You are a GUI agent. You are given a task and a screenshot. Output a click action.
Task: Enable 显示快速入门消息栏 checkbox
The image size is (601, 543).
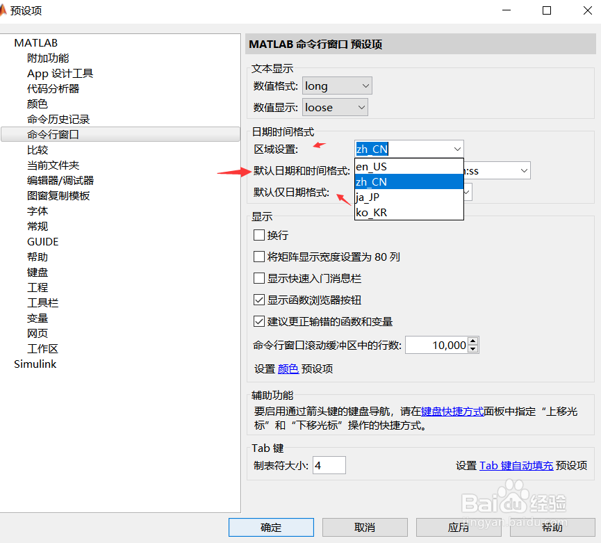259,278
